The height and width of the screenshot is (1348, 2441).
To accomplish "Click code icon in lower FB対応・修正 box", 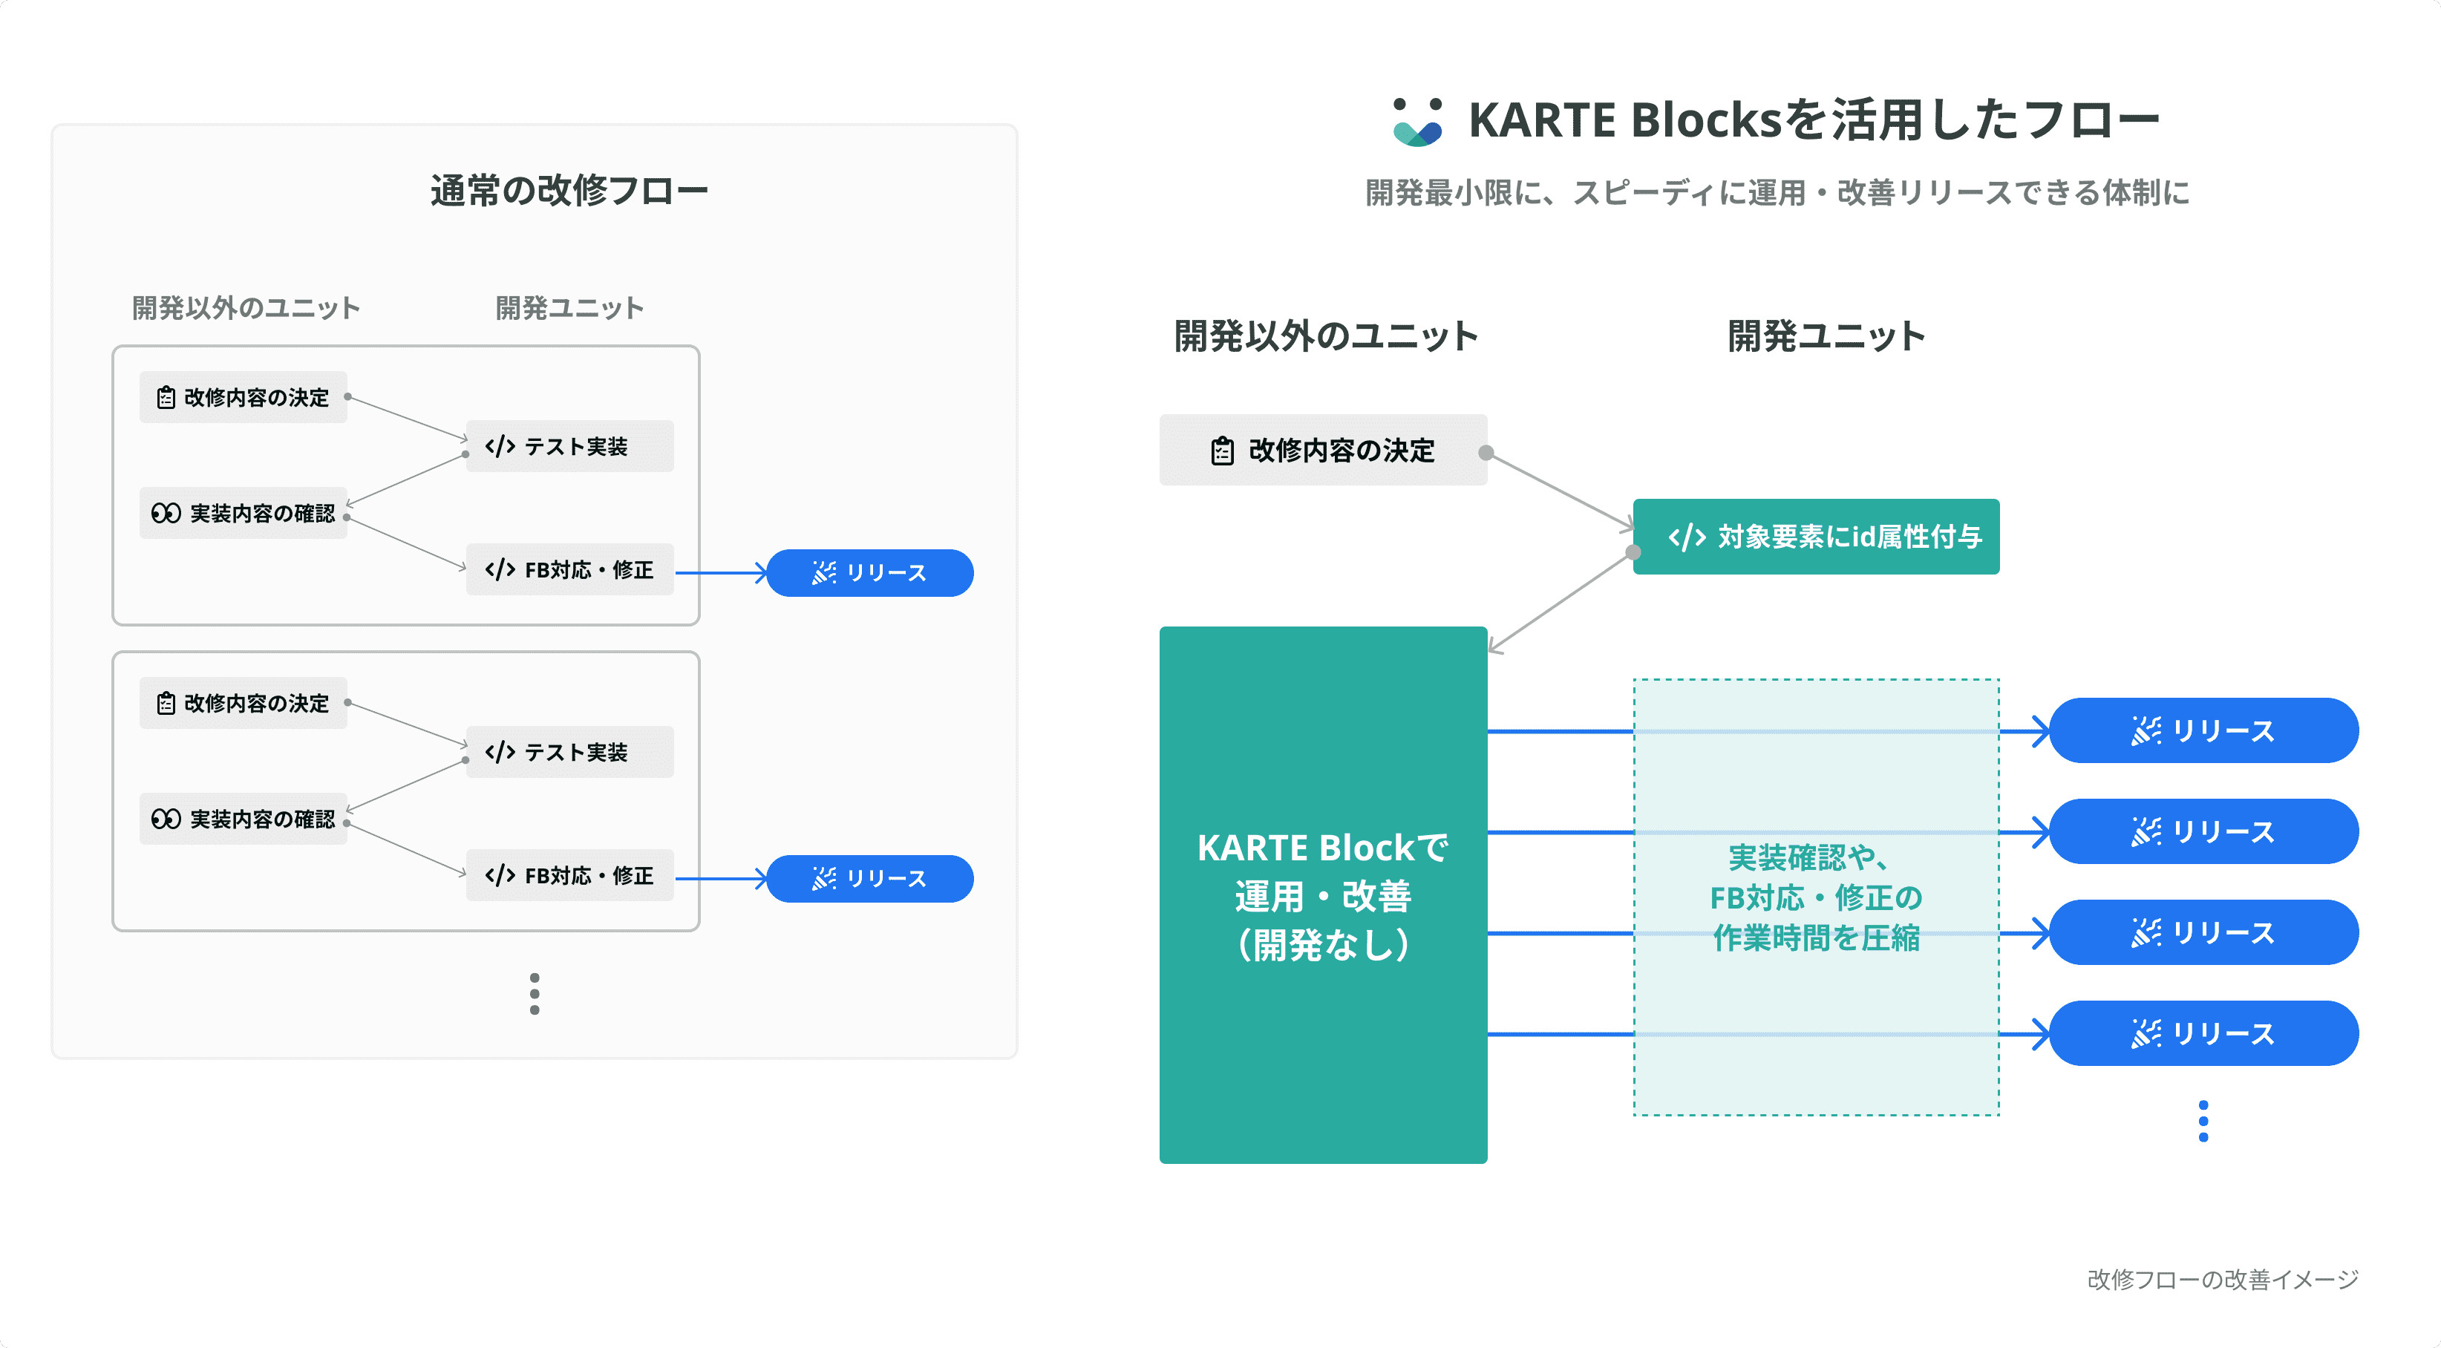I will (x=500, y=875).
